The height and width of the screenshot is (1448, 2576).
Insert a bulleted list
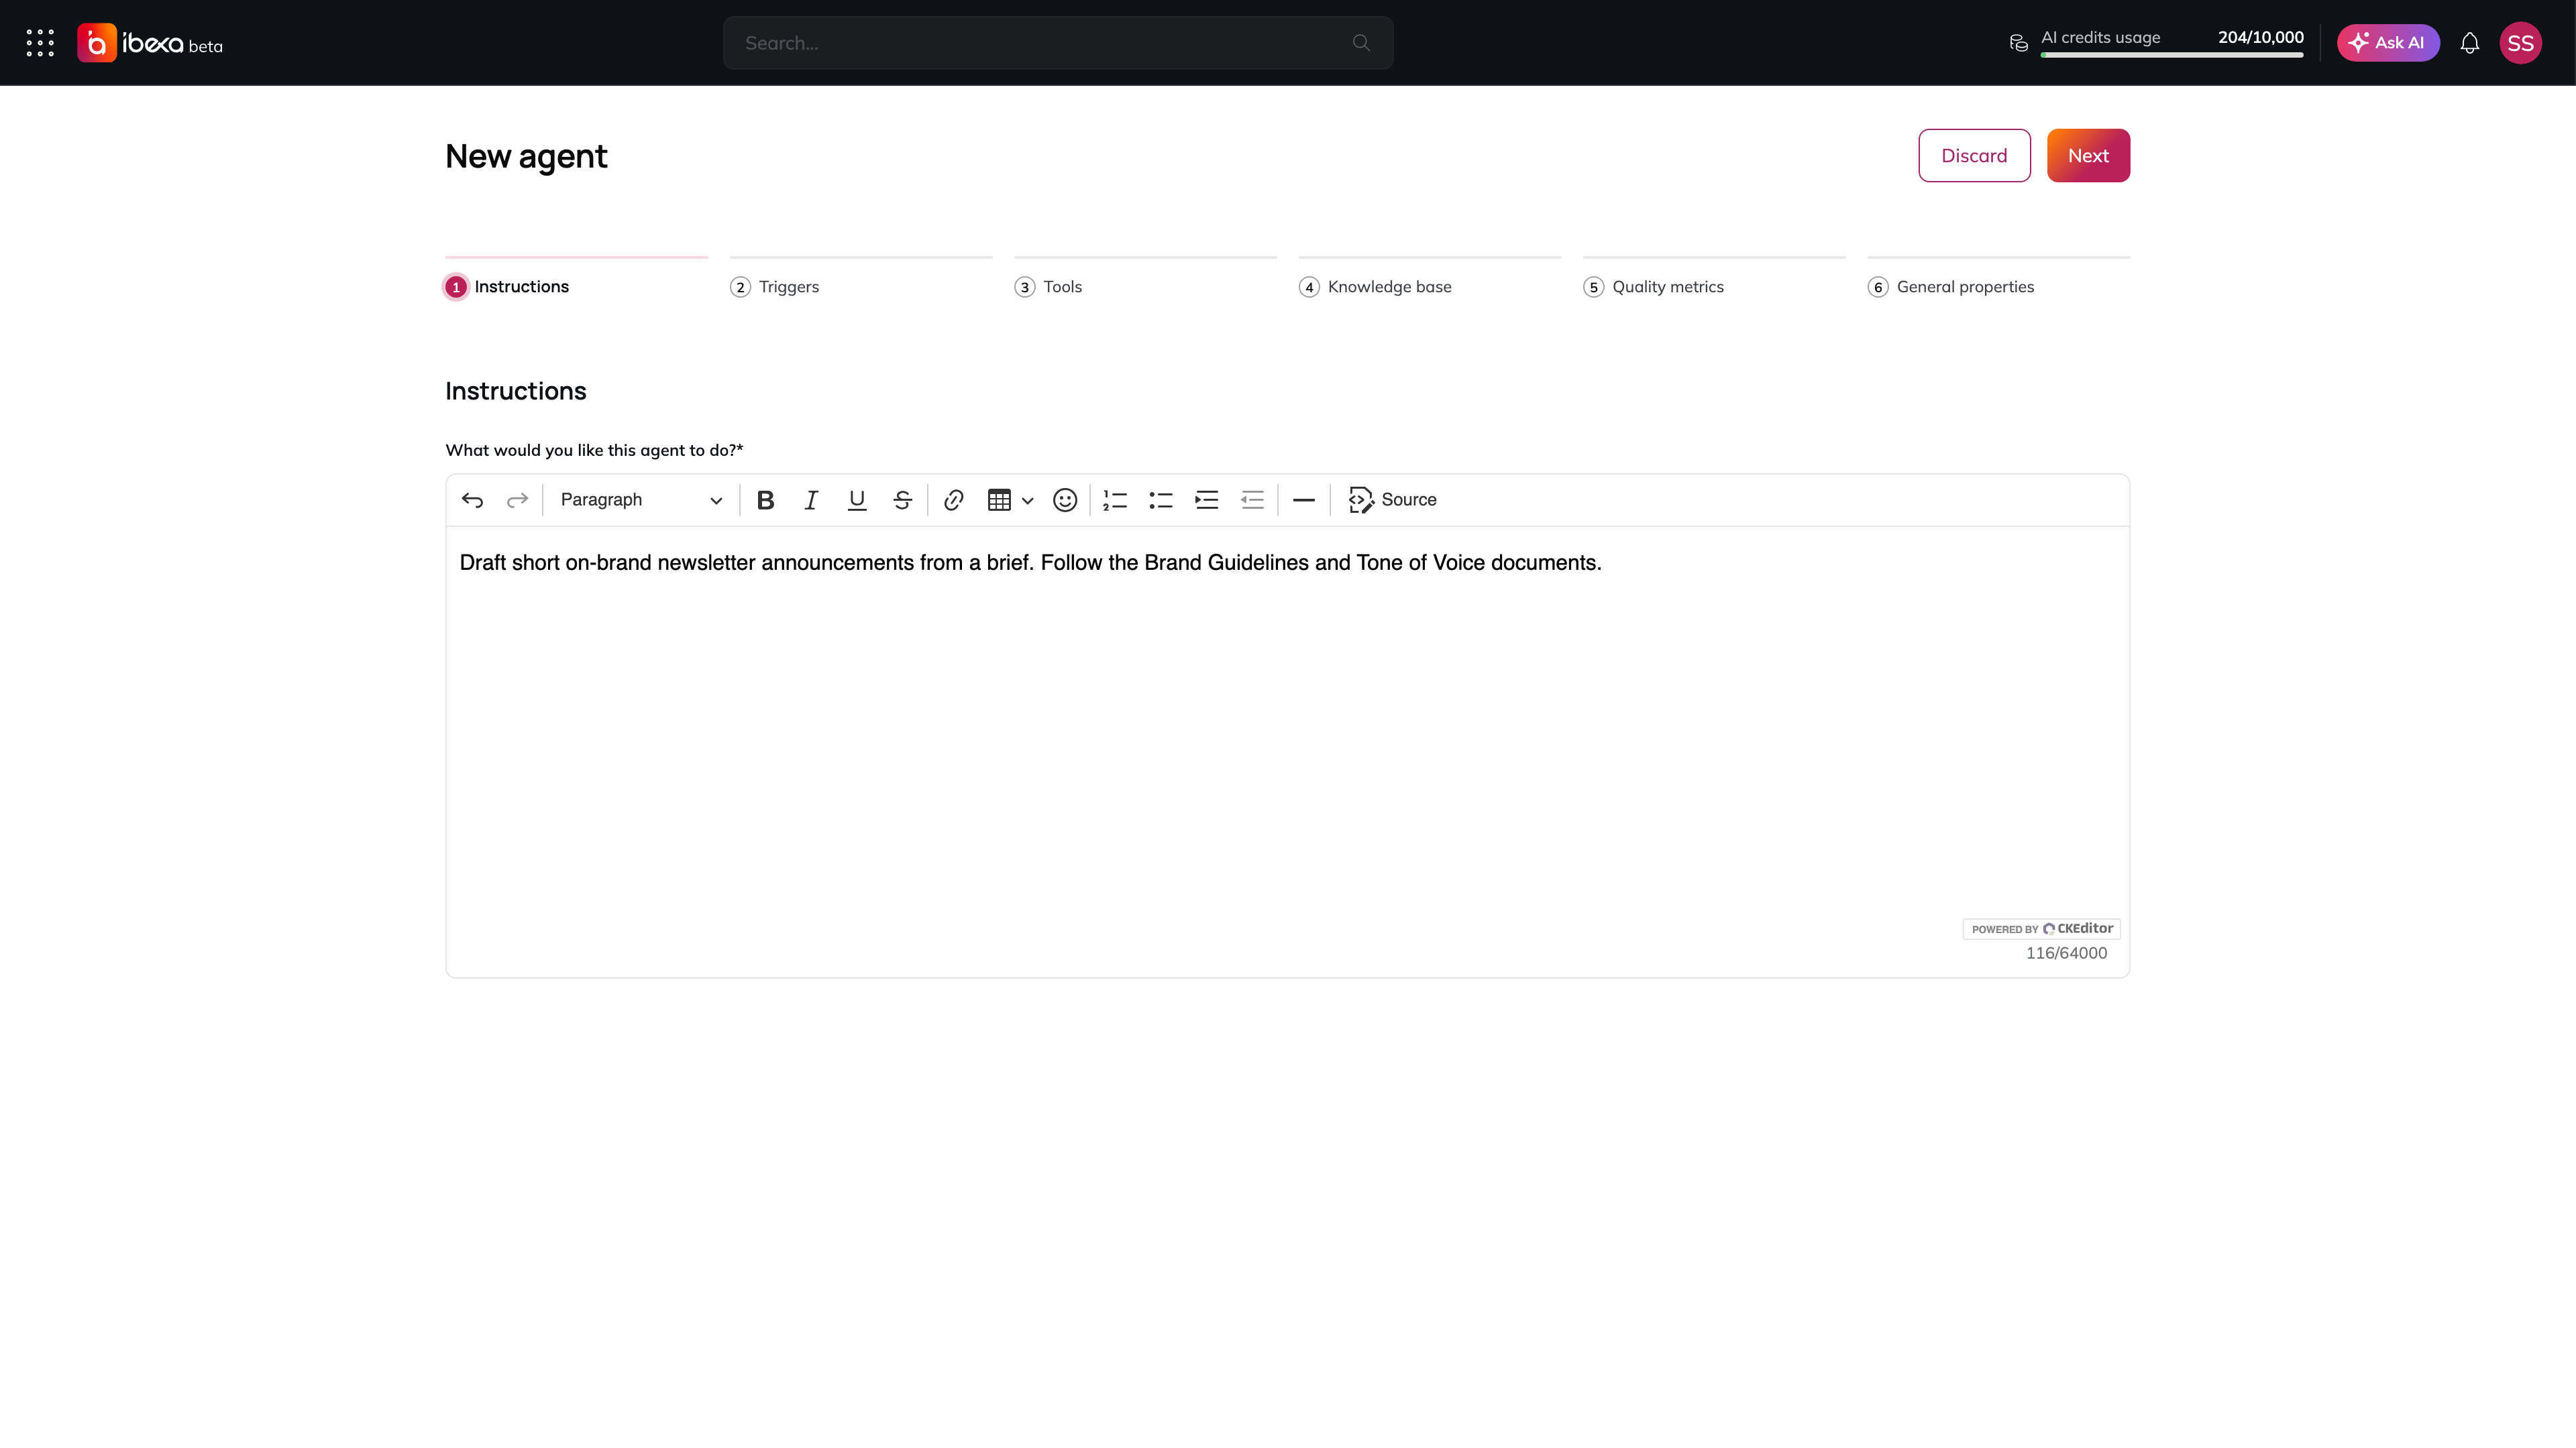1161,499
